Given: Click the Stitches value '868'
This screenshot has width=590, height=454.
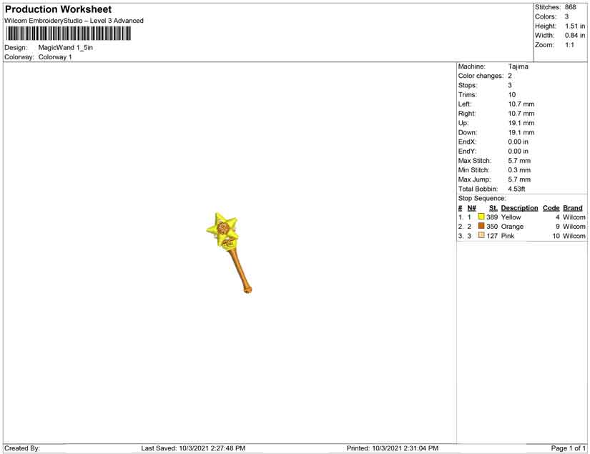Looking at the screenshot, I should pyautogui.click(x=571, y=7).
